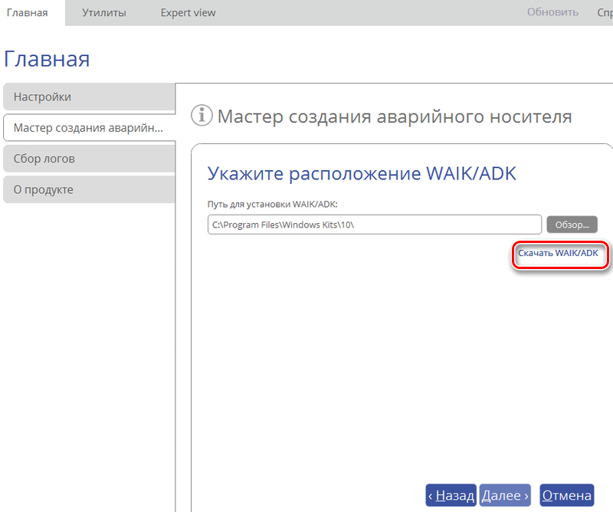Select the Expert view tab
Image resolution: width=613 pixels, height=512 pixels.
click(188, 12)
